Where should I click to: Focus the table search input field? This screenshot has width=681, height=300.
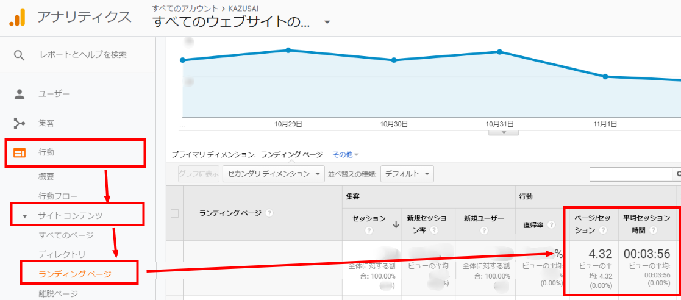point(631,174)
